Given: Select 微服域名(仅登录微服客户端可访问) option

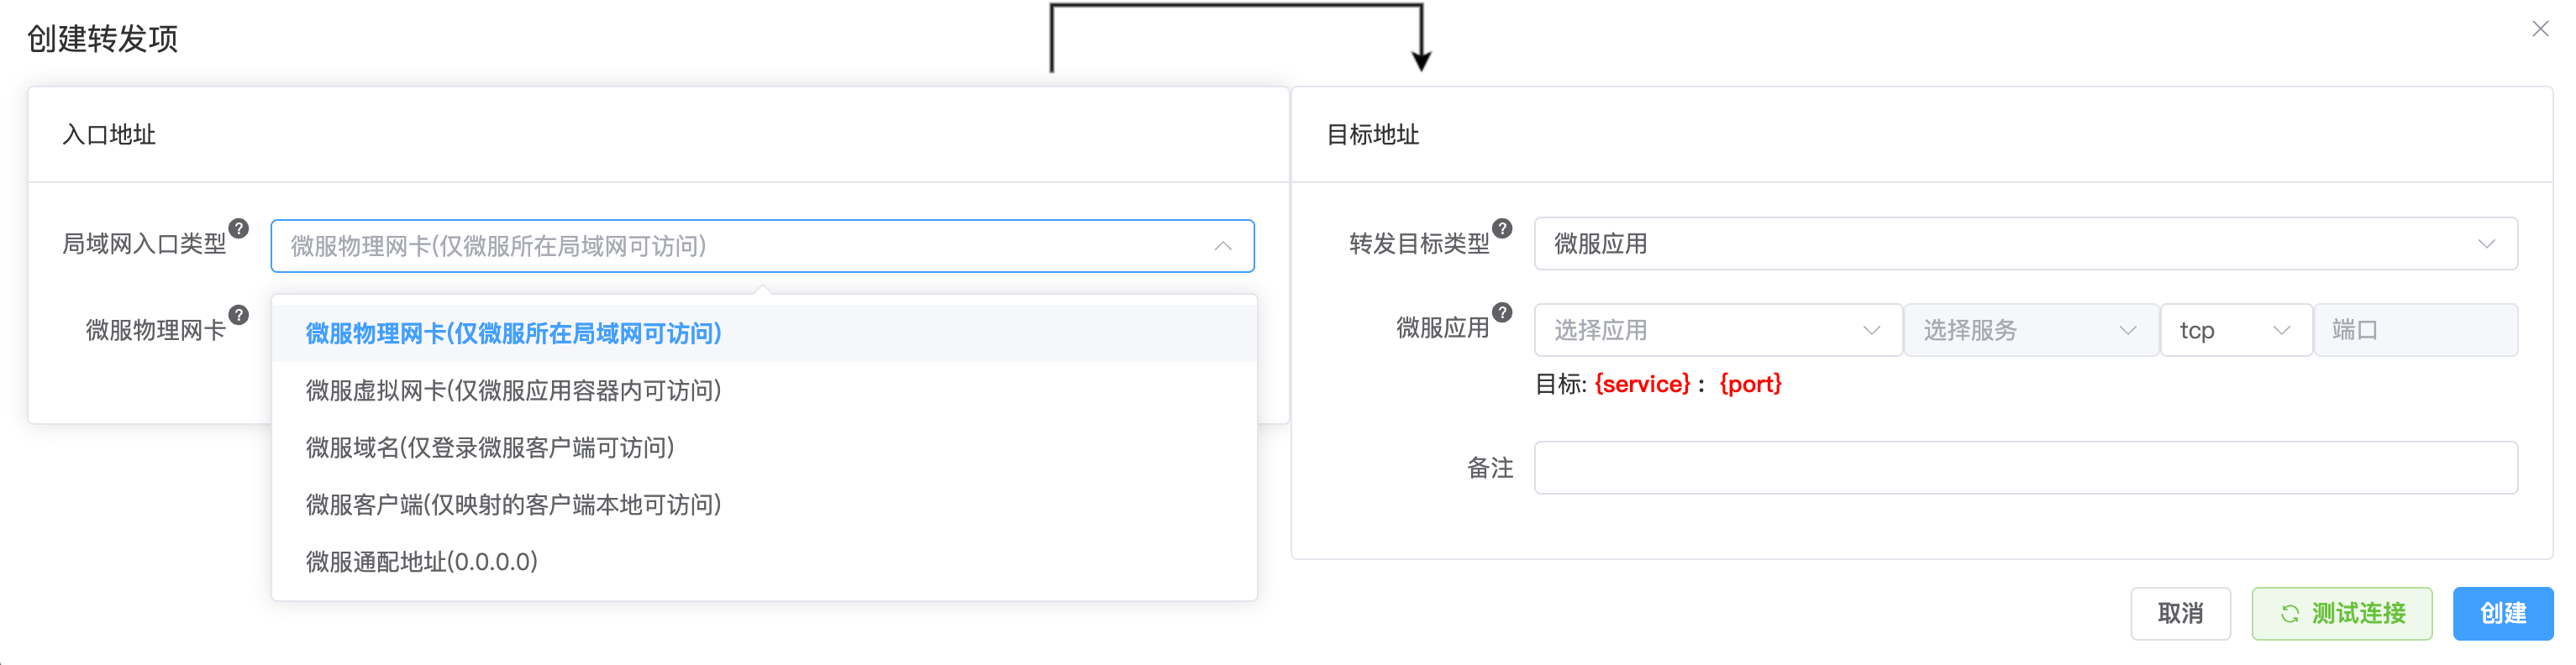Looking at the screenshot, I should click(x=764, y=447).
